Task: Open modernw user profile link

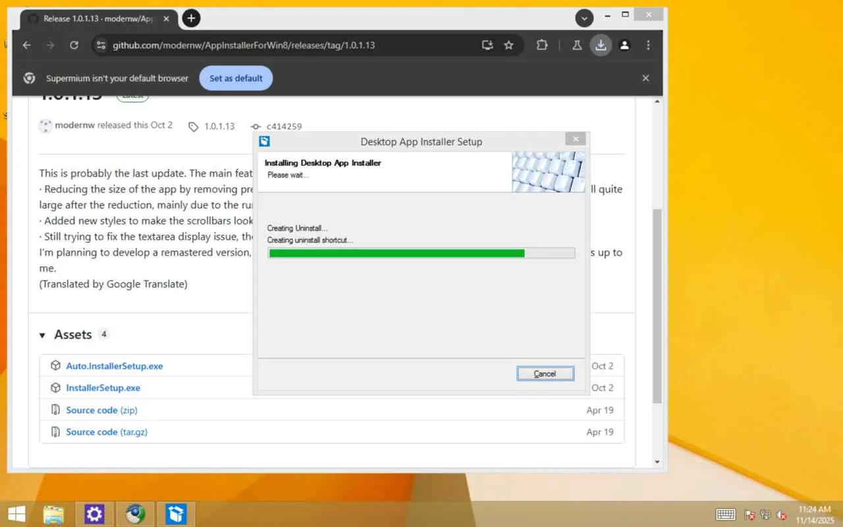Action: click(x=74, y=125)
